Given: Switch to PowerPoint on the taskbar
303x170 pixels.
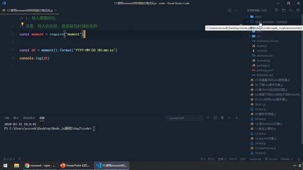Looking at the screenshot, I should pos(75,166).
